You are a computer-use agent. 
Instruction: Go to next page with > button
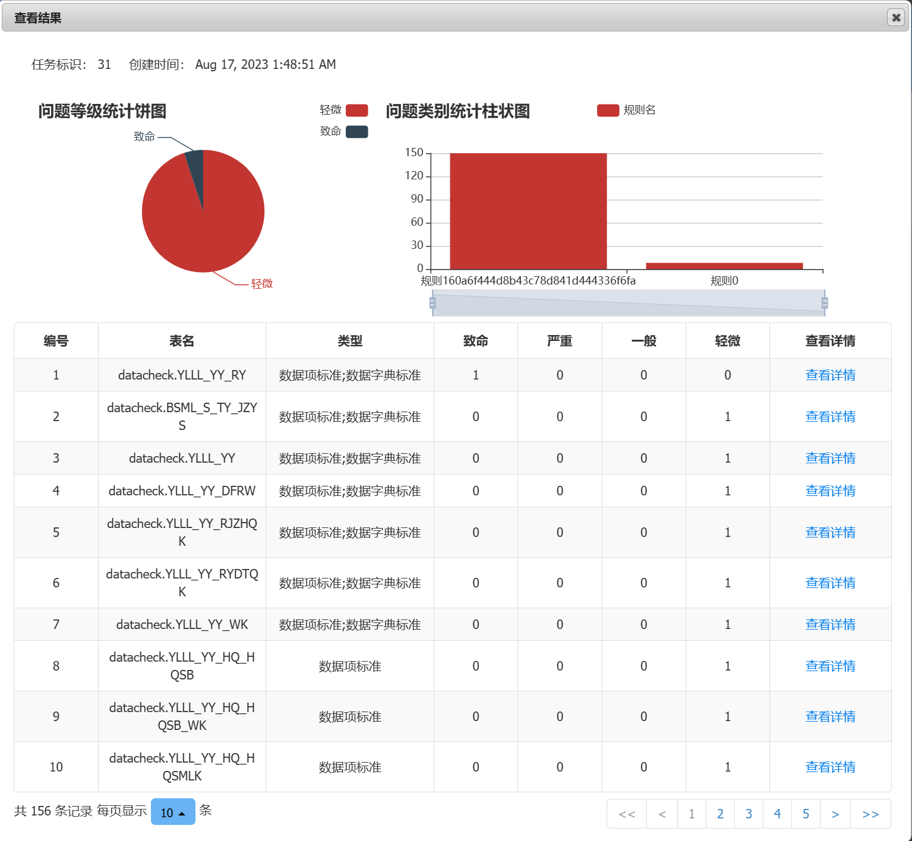(x=835, y=814)
